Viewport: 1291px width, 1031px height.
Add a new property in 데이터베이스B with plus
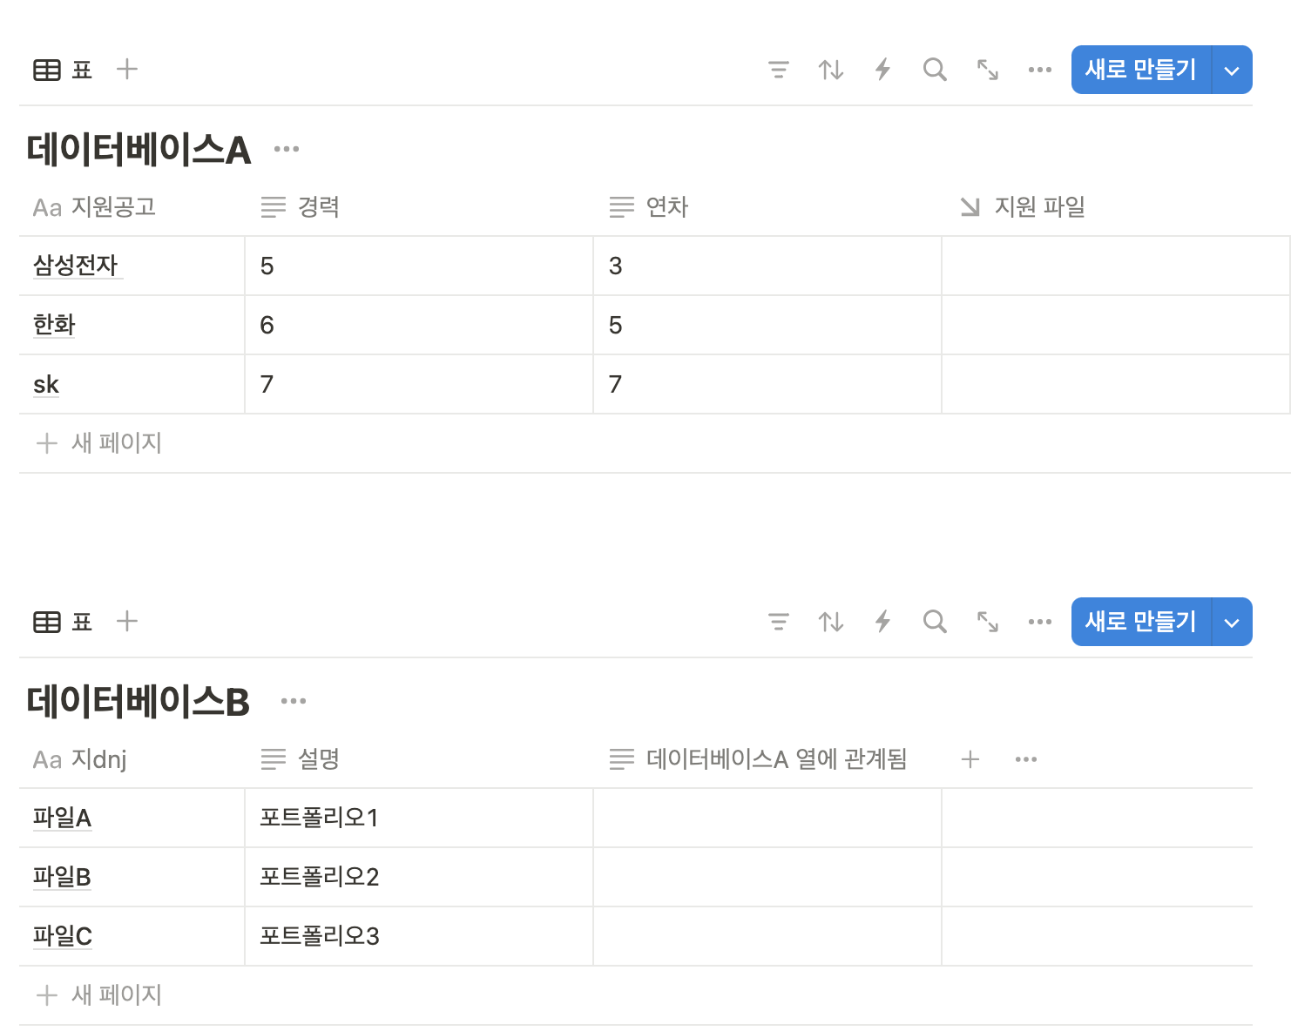(x=970, y=758)
